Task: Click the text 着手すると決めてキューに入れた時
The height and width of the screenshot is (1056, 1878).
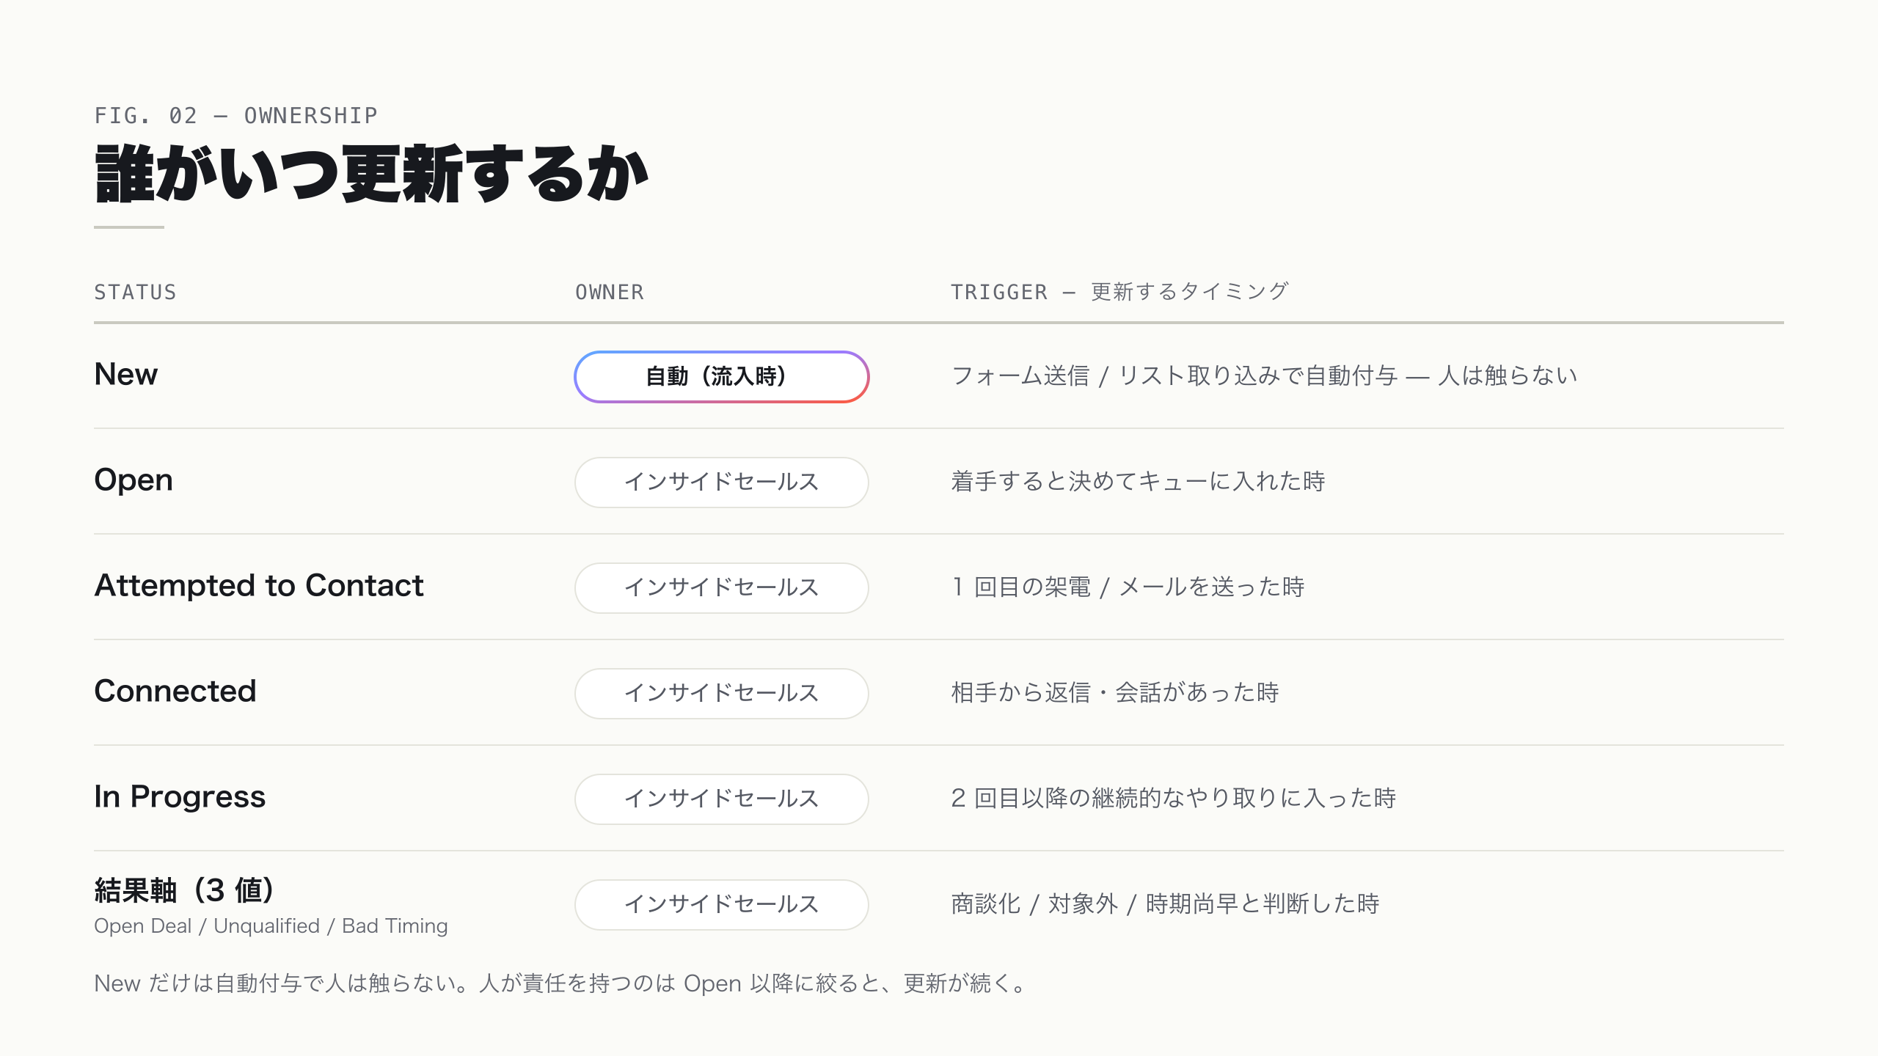Action: click(x=1138, y=481)
